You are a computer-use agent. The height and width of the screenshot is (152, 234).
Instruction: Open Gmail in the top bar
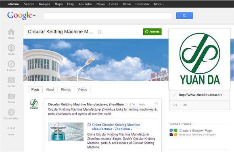[114, 4]
